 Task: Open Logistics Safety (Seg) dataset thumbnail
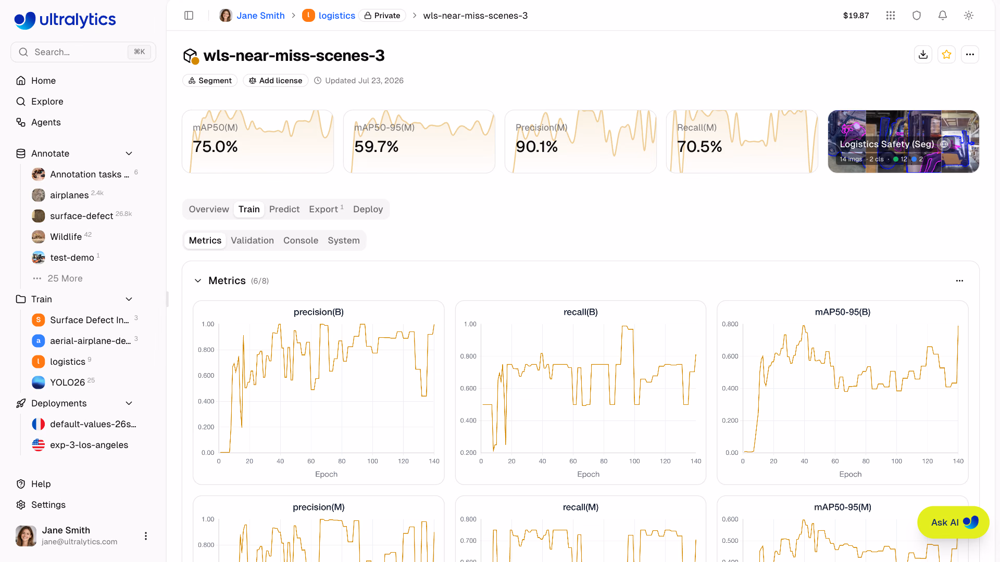coord(903,142)
